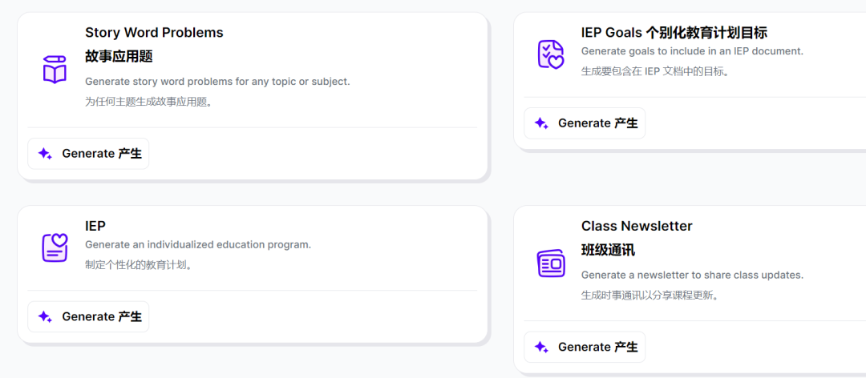Click the IEP card title

coord(95,226)
